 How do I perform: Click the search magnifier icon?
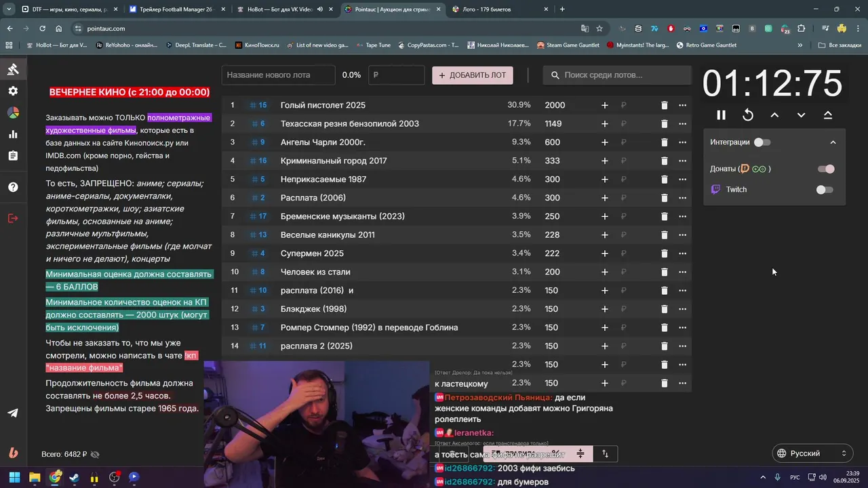555,75
